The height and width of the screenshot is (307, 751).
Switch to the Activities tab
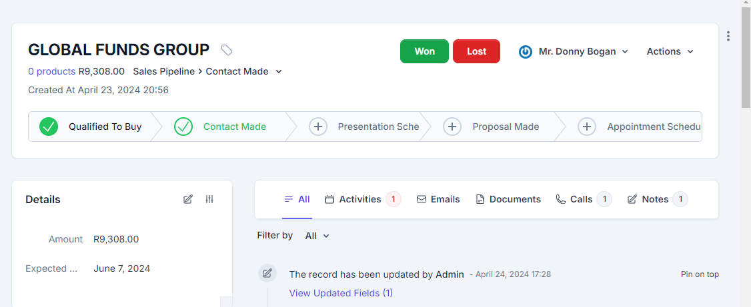point(359,199)
